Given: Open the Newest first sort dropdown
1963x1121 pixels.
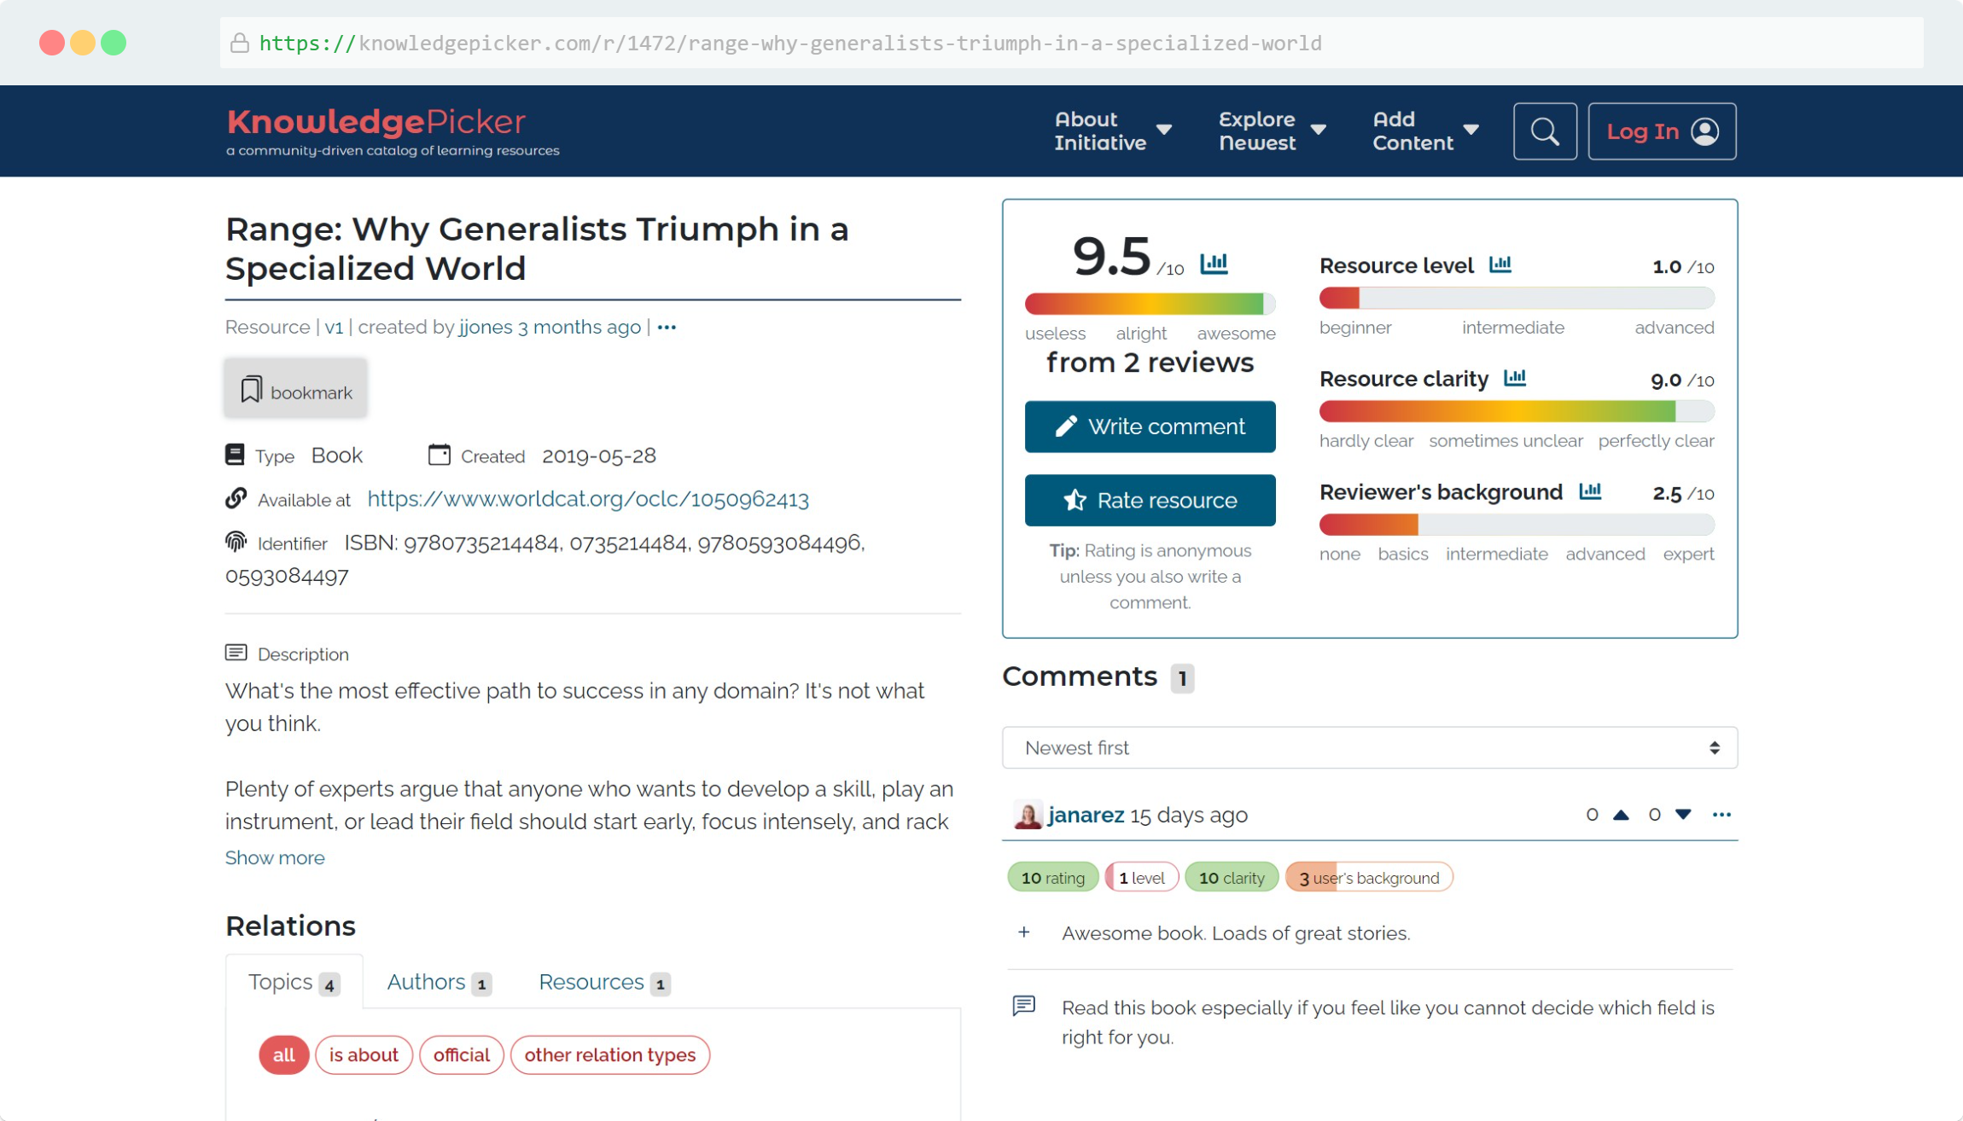Looking at the screenshot, I should (1369, 747).
